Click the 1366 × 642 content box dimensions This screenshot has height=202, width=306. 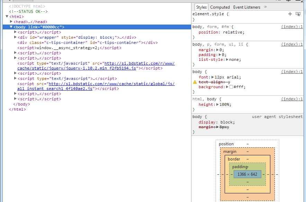tap(247, 174)
